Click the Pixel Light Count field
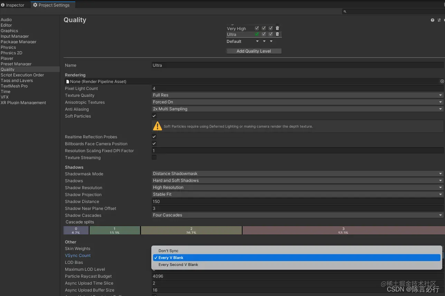445x296 pixels. [297, 89]
